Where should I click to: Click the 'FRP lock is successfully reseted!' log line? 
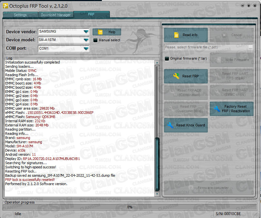pyautogui.click(x=30, y=180)
